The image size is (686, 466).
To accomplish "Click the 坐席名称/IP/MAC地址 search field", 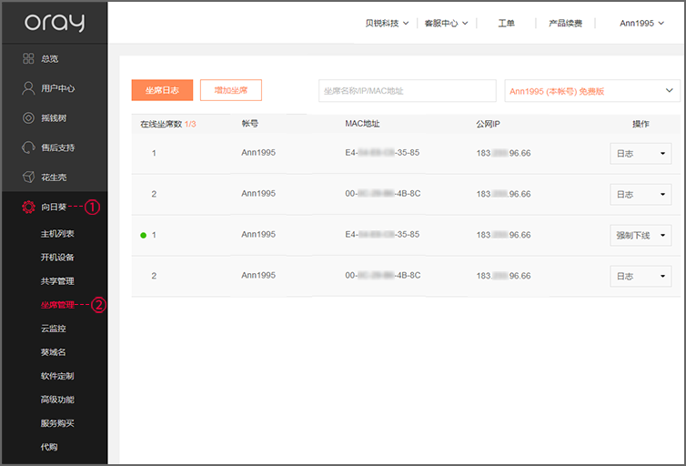I will [407, 91].
